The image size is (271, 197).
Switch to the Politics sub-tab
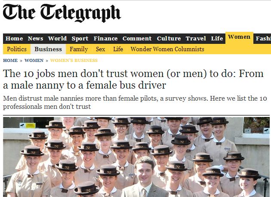click(17, 49)
